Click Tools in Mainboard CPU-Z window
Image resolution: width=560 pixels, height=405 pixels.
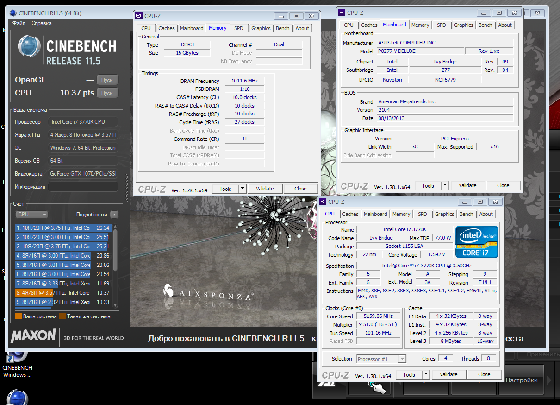point(428,185)
